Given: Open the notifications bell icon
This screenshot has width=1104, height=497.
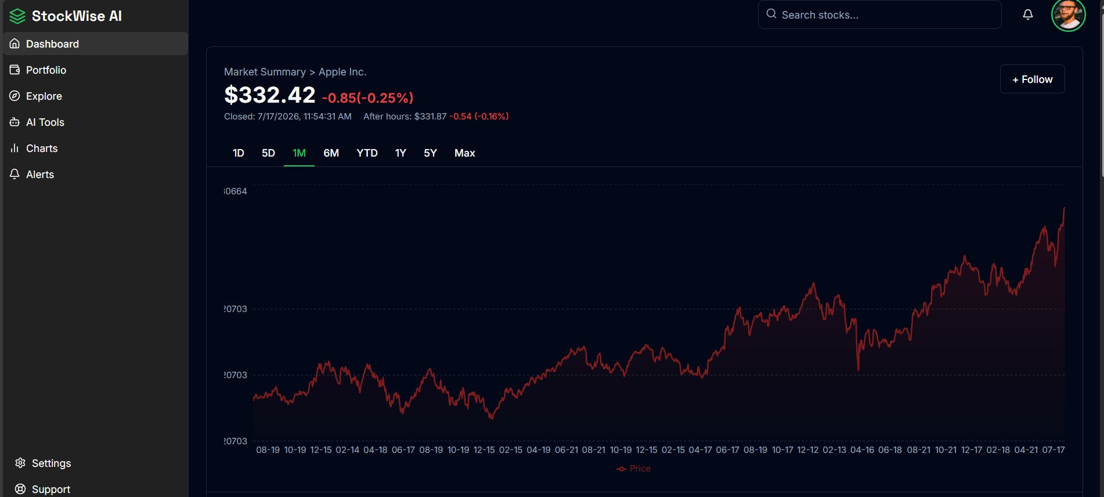Looking at the screenshot, I should pyautogui.click(x=1028, y=14).
